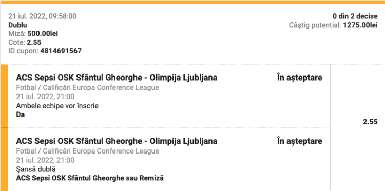The width and height of the screenshot is (385, 191).
Task: Click the Șansă dublă market label
Action: click(x=36, y=169)
